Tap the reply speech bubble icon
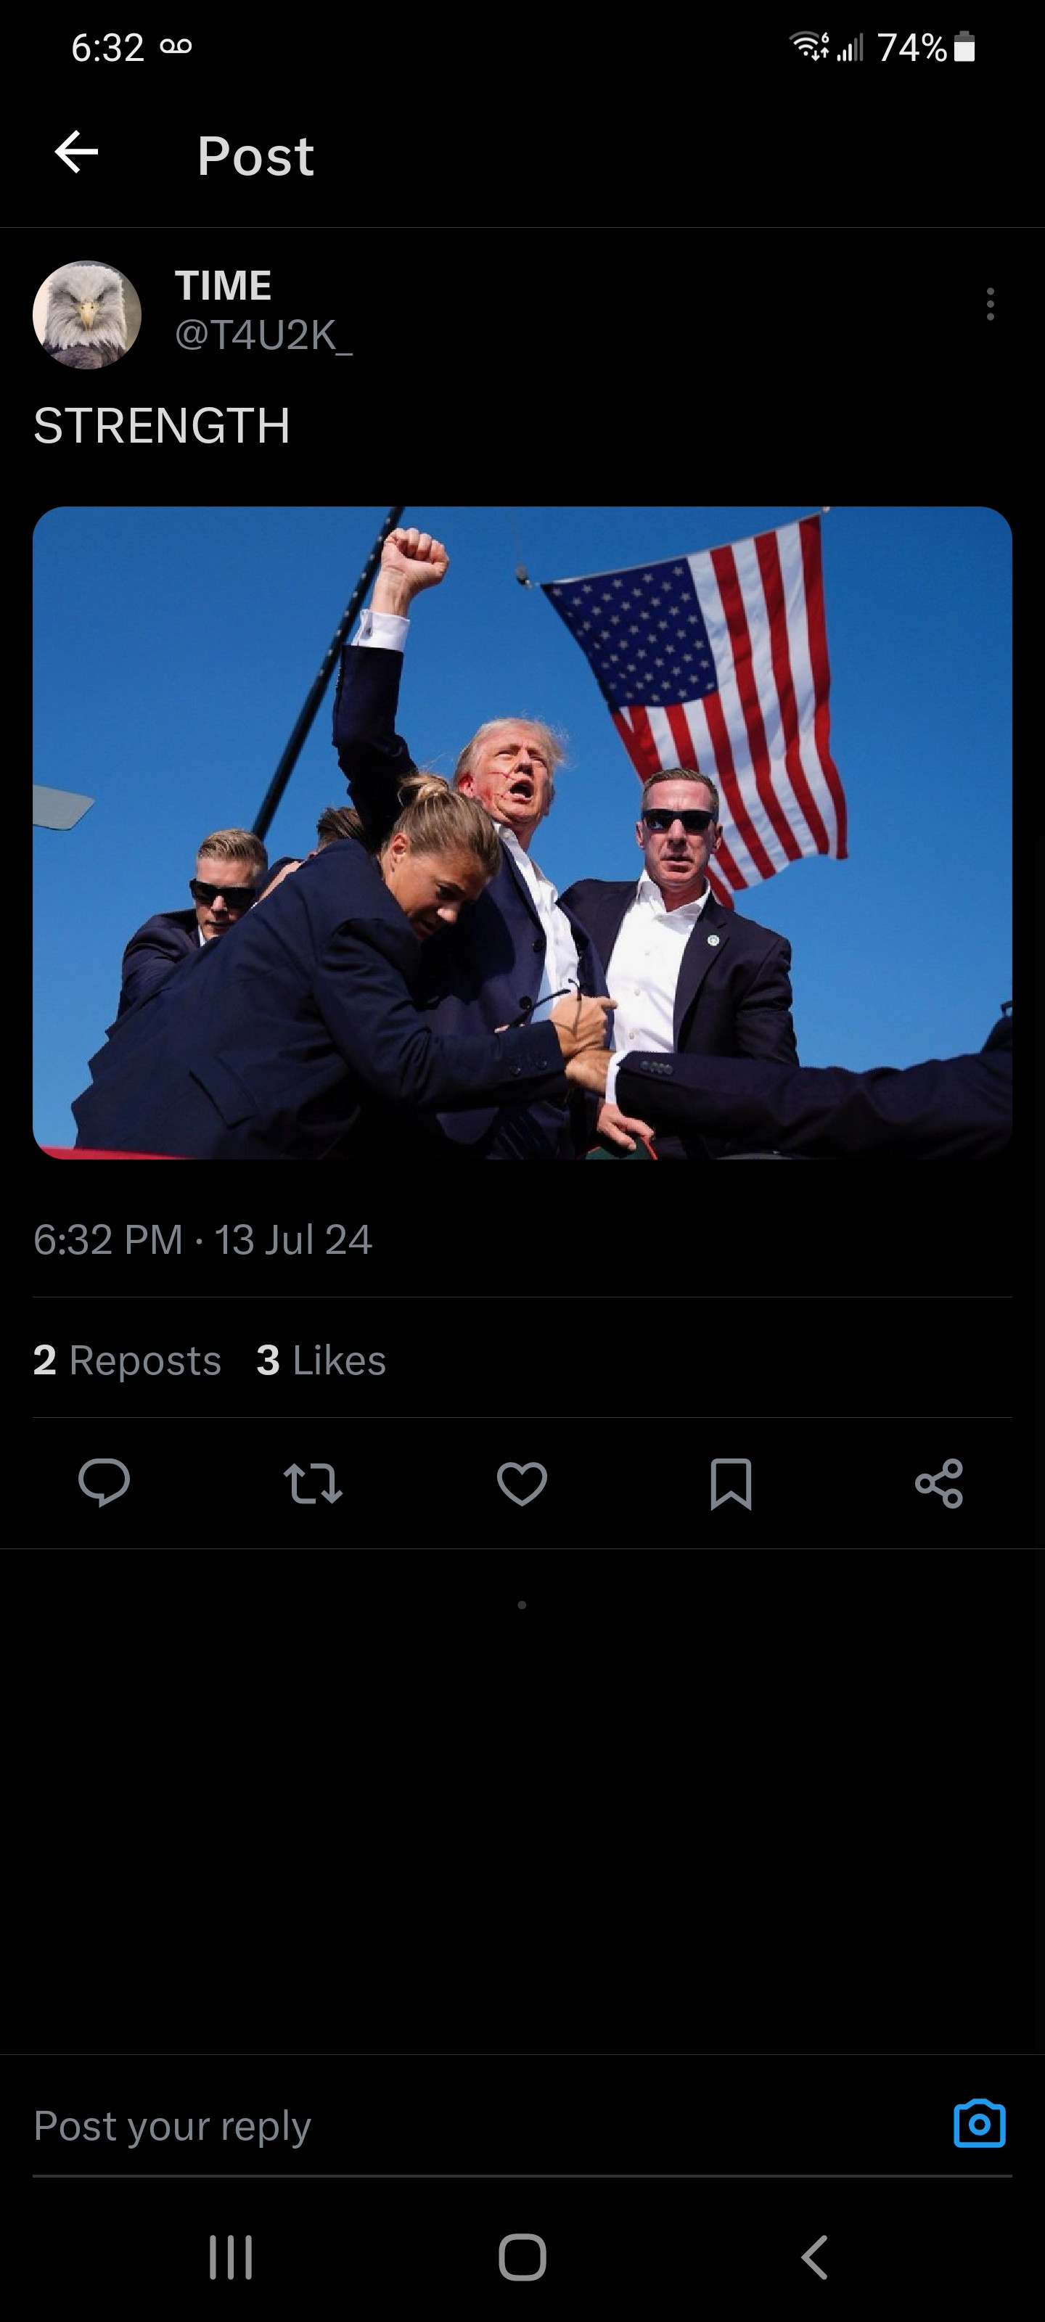The width and height of the screenshot is (1045, 2322). tap(104, 1482)
